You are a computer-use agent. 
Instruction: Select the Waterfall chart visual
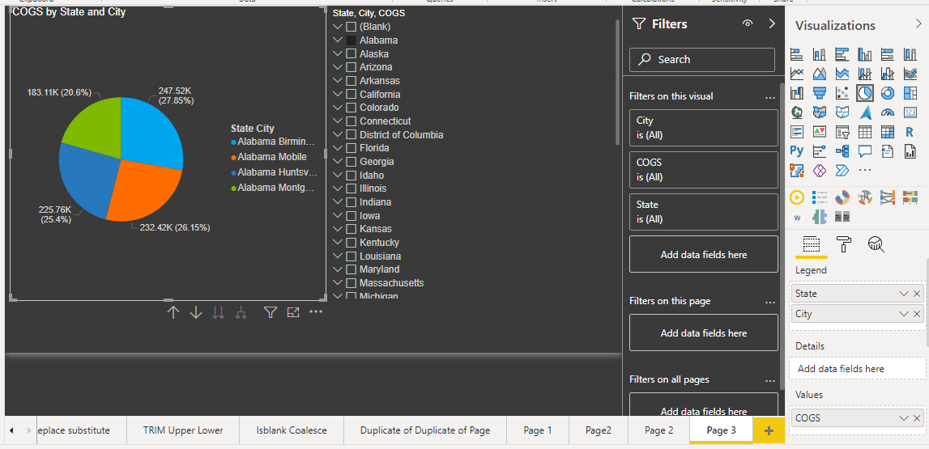click(797, 93)
